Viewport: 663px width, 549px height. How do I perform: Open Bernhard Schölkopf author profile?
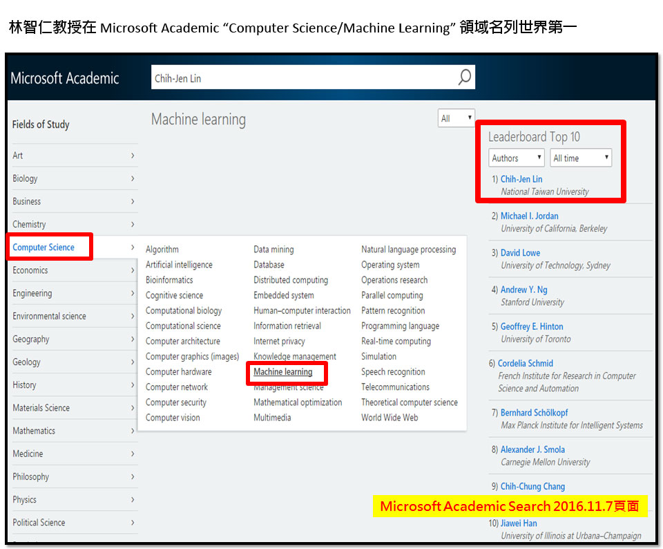click(x=535, y=412)
